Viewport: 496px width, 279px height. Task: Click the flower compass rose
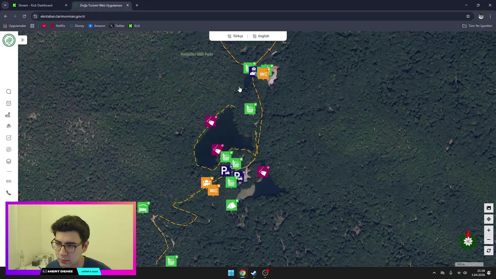(468, 241)
